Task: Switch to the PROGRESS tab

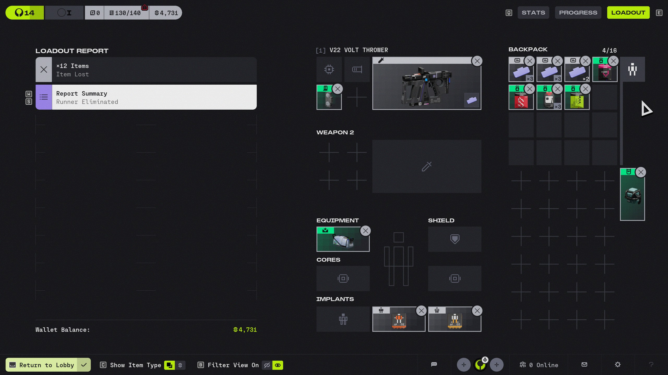Action: 578,12
